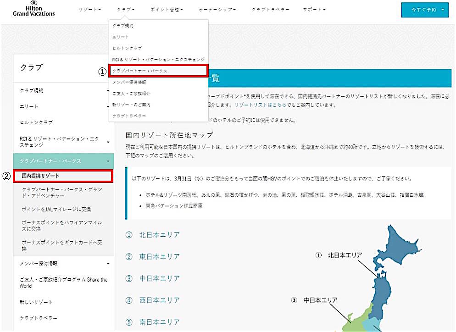
Task: Jump to ③ 中日本エリア in the area list
Action: coord(153,278)
